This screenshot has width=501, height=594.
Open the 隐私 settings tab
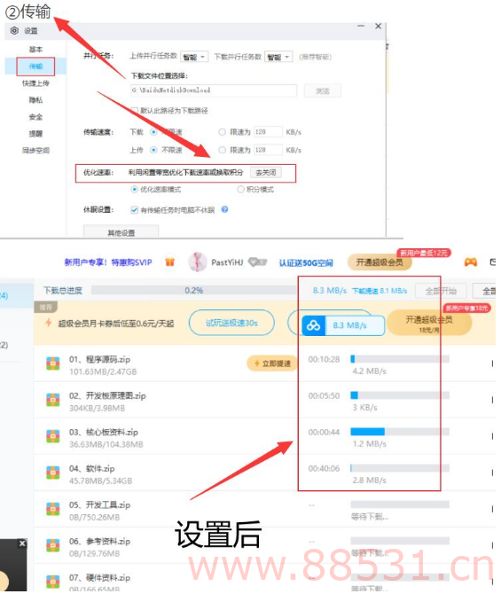[x=35, y=100]
